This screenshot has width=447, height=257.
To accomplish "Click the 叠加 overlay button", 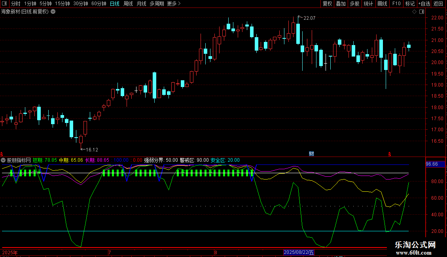I will pyautogui.click(x=341, y=4).
